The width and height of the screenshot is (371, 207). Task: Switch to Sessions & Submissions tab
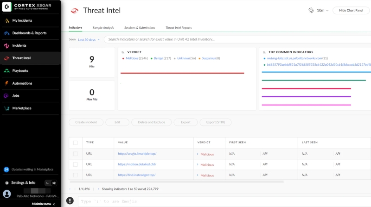pyautogui.click(x=140, y=28)
